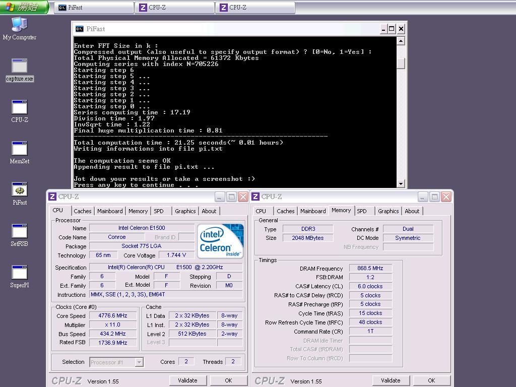This screenshot has height=387, width=516.
Task: Click the DC Mode value Symmetric
Action: point(408,238)
